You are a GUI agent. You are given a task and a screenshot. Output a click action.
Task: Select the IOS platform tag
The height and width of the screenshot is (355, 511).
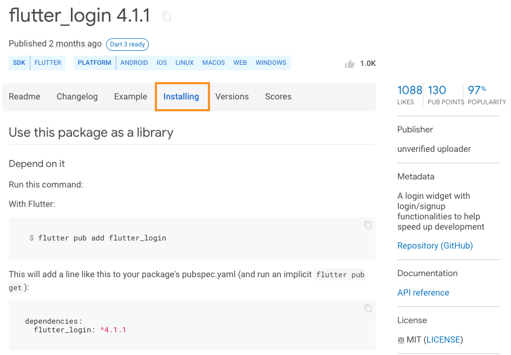click(162, 63)
